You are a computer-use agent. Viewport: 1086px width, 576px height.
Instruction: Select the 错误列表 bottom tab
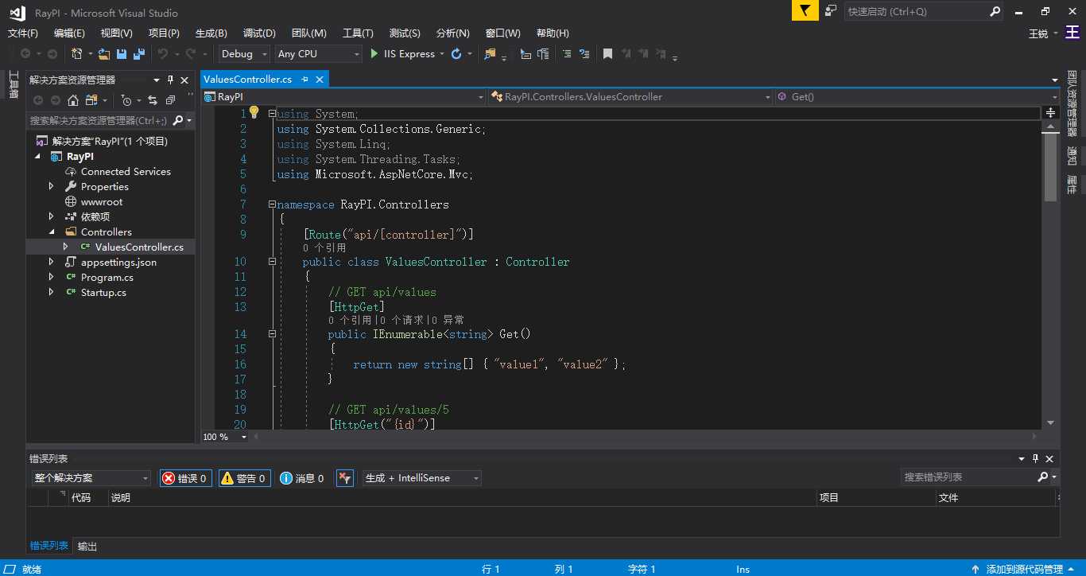point(49,546)
